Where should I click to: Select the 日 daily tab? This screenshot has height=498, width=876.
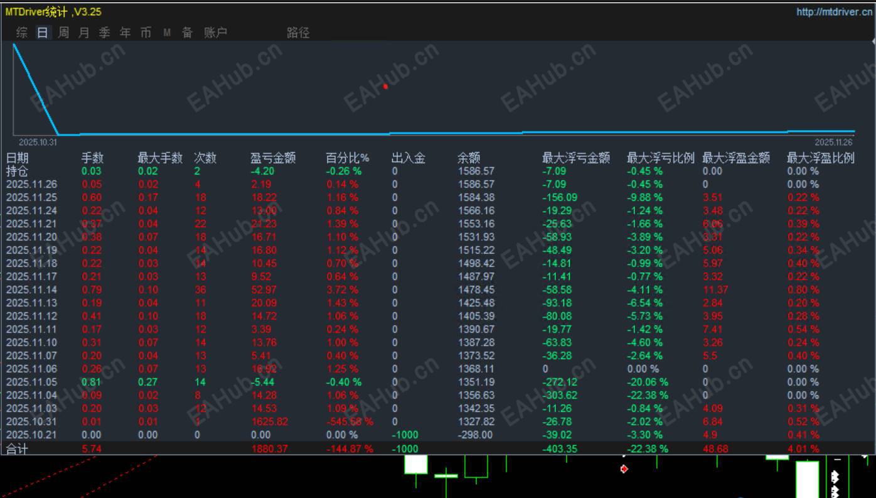tap(43, 33)
